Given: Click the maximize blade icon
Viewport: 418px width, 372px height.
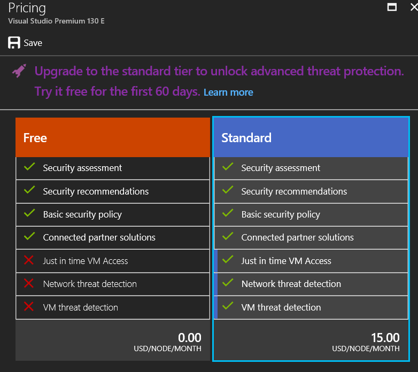Looking at the screenshot, I should coord(392,7).
